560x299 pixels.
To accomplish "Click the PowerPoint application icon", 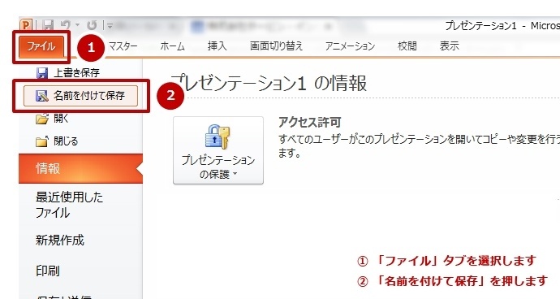I will (26, 25).
